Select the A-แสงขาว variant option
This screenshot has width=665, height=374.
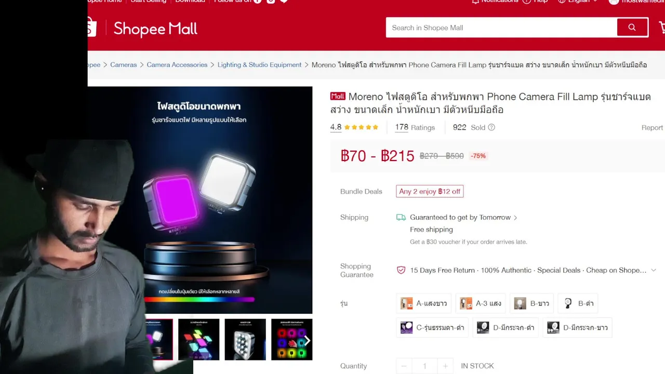point(423,303)
